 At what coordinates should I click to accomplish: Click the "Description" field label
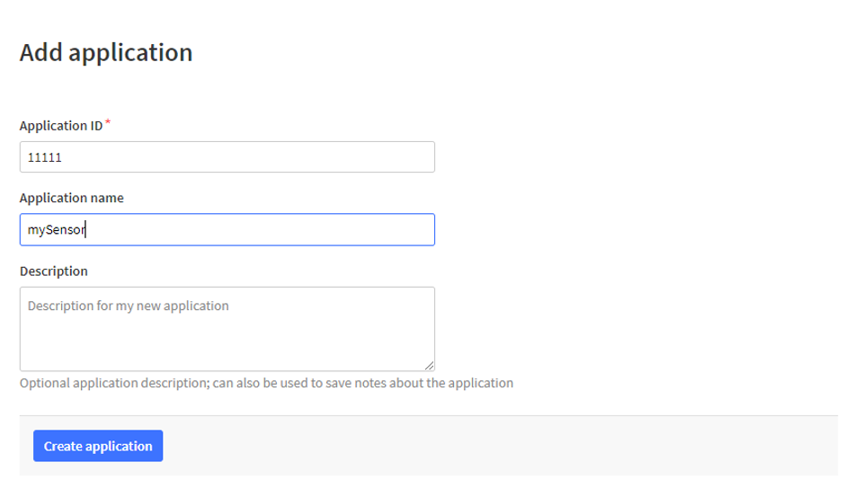pyautogui.click(x=54, y=271)
